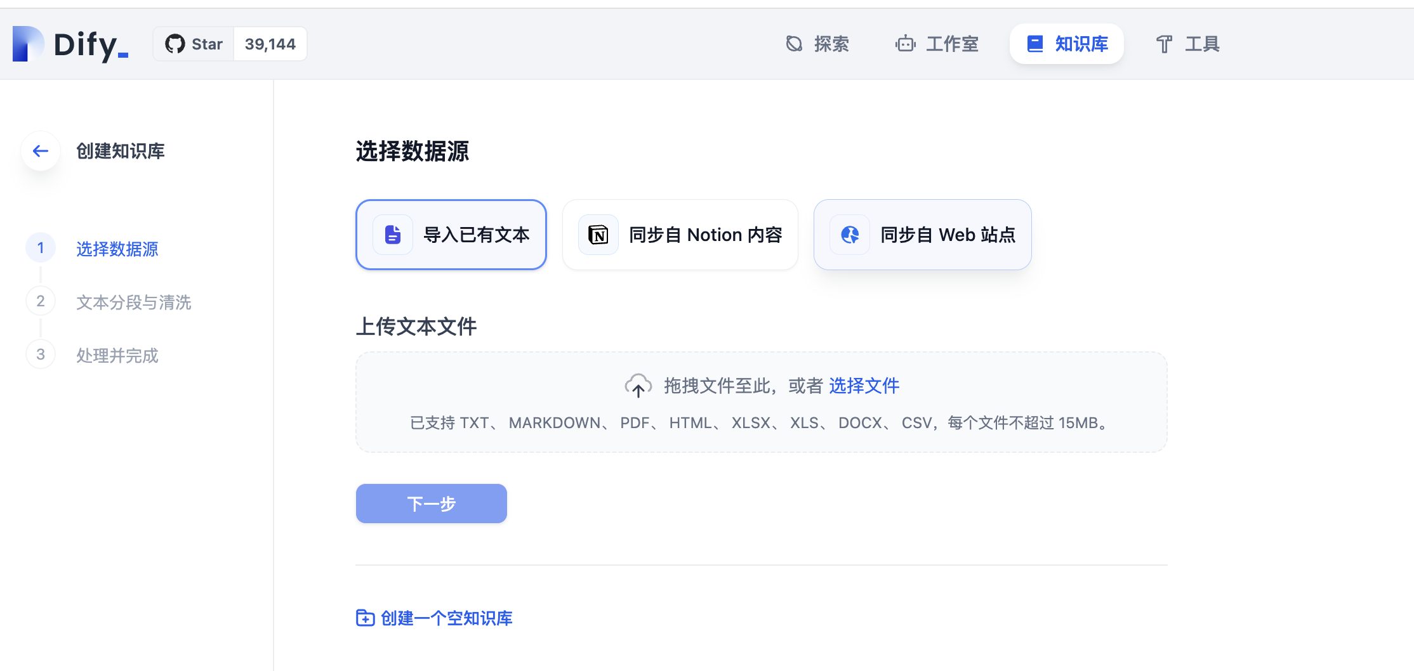
Task: Click the GitHub Star icon
Action: coord(175,44)
